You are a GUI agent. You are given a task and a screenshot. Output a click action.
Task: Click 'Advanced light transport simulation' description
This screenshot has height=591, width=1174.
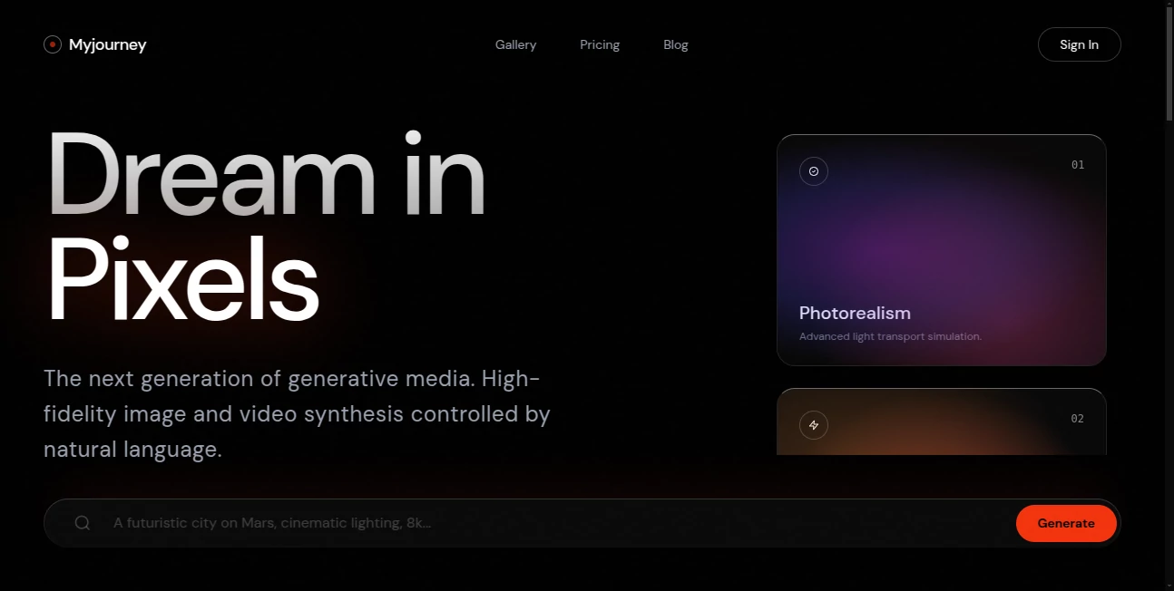pyautogui.click(x=890, y=336)
